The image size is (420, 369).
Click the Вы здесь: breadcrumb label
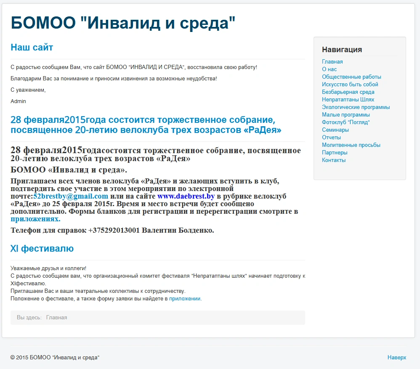[x=29, y=318]
